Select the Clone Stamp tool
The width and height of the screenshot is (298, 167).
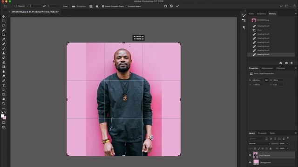coord(4,53)
